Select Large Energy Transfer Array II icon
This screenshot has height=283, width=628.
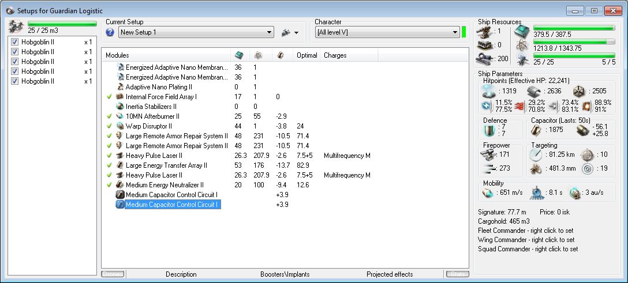120,165
